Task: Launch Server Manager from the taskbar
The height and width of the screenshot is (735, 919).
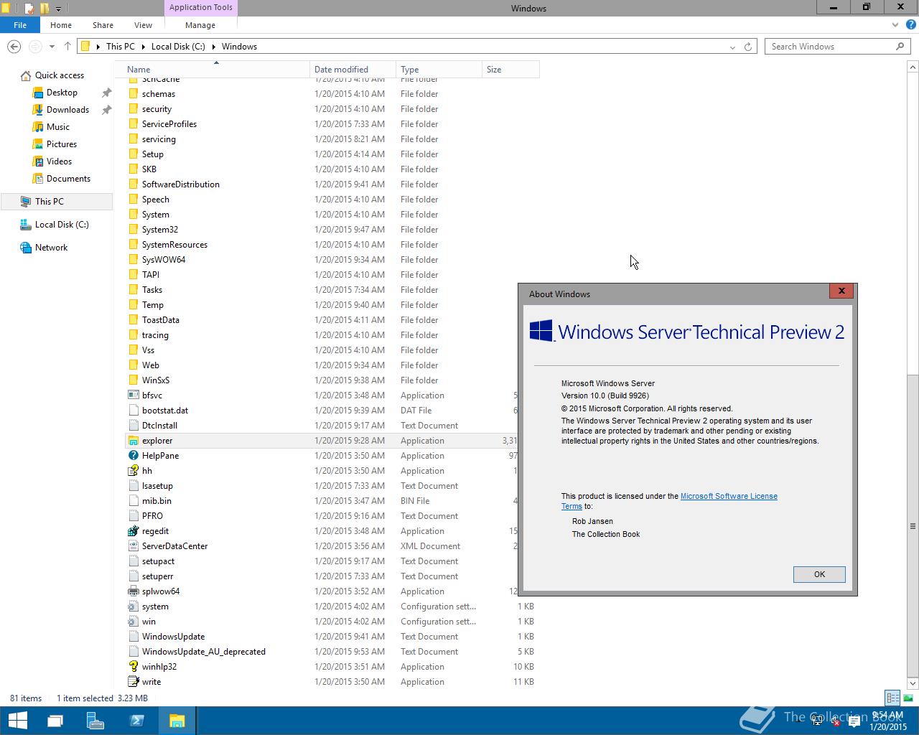Action: tap(95, 721)
